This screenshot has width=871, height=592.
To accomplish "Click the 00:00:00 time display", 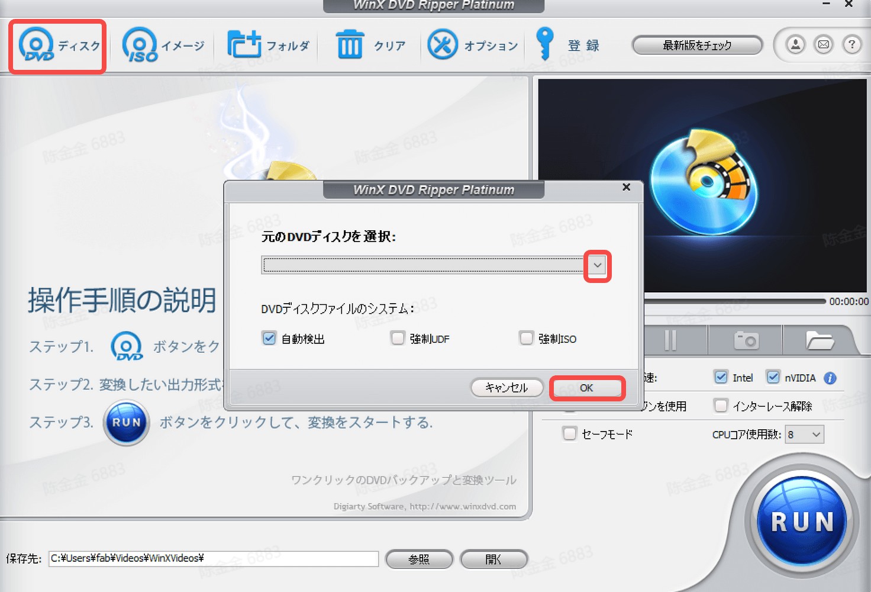I will point(849,301).
